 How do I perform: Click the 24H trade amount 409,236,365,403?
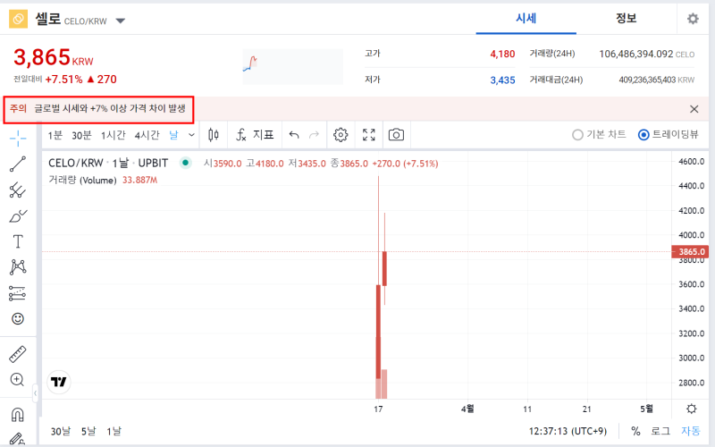(647, 80)
